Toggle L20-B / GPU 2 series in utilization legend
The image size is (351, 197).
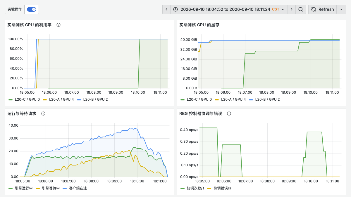(95, 100)
